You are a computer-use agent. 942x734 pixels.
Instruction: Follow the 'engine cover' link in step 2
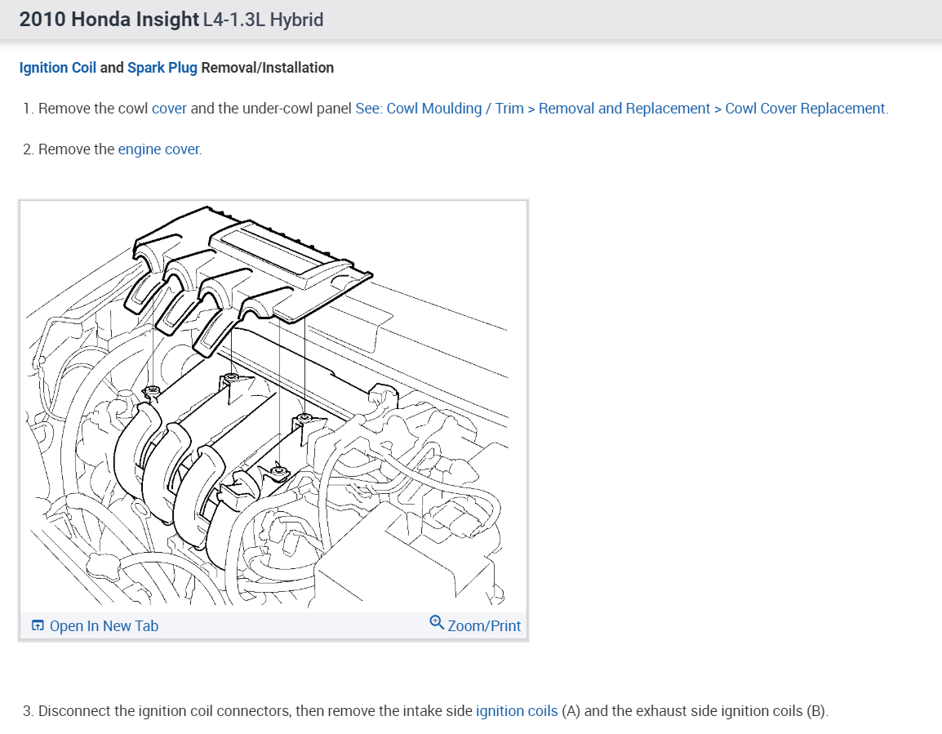[x=159, y=149]
